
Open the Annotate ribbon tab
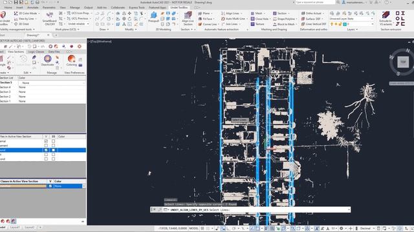tap(33, 7)
